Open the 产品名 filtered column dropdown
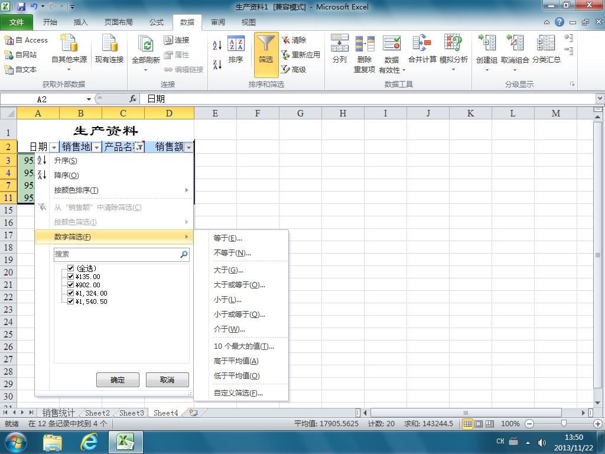The height and width of the screenshot is (454, 605). (x=139, y=147)
